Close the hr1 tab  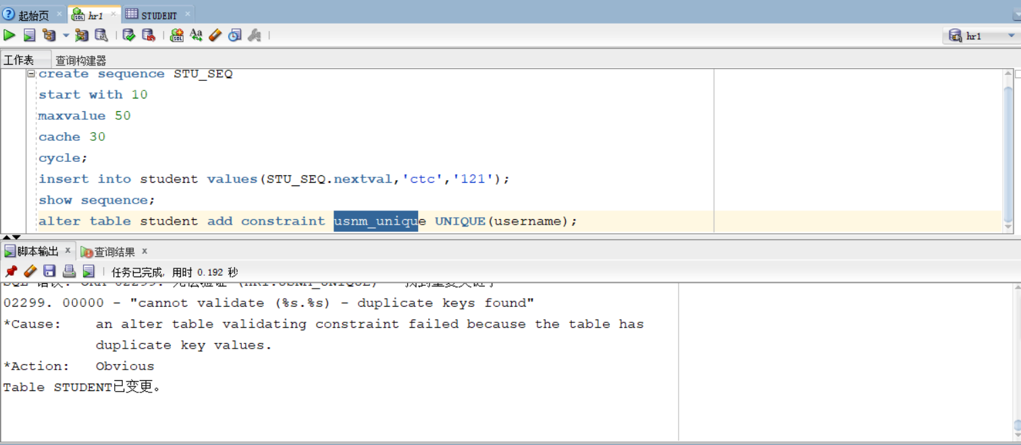click(x=113, y=13)
